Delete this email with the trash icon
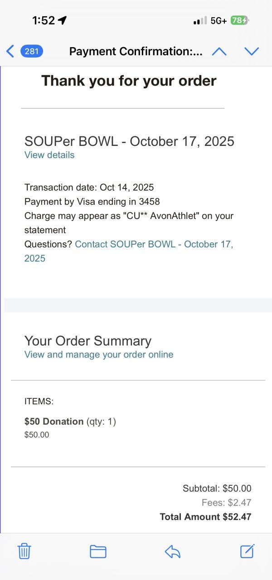The image size is (272, 580). coord(24,551)
